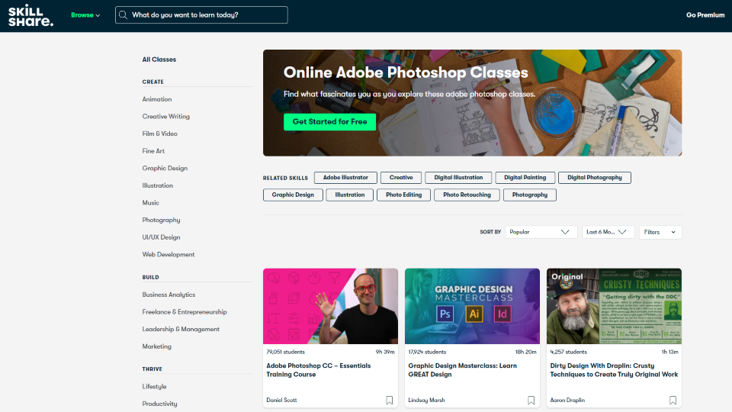Bookmark the Dirty Design With Draplin course
The image size is (732, 412).
pyautogui.click(x=673, y=401)
